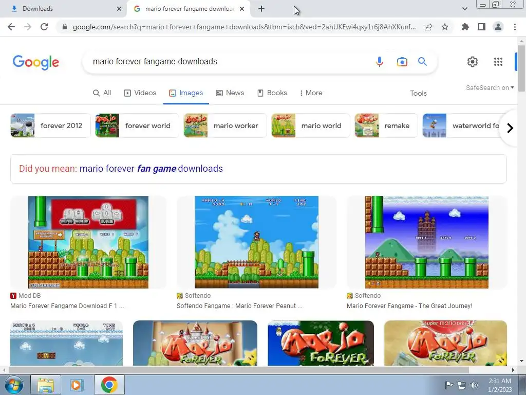526x395 pixels.
Task: Submit search with the magnifier icon
Action: click(422, 62)
